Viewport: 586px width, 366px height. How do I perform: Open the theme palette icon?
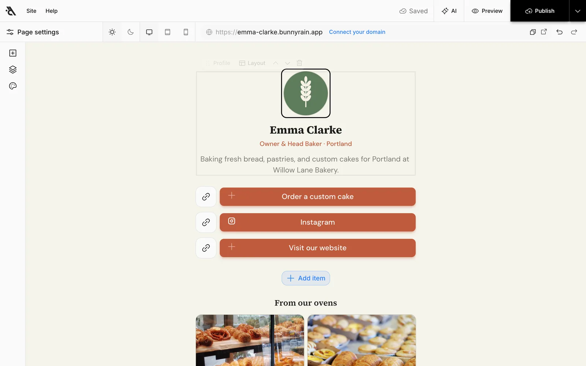click(13, 86)
